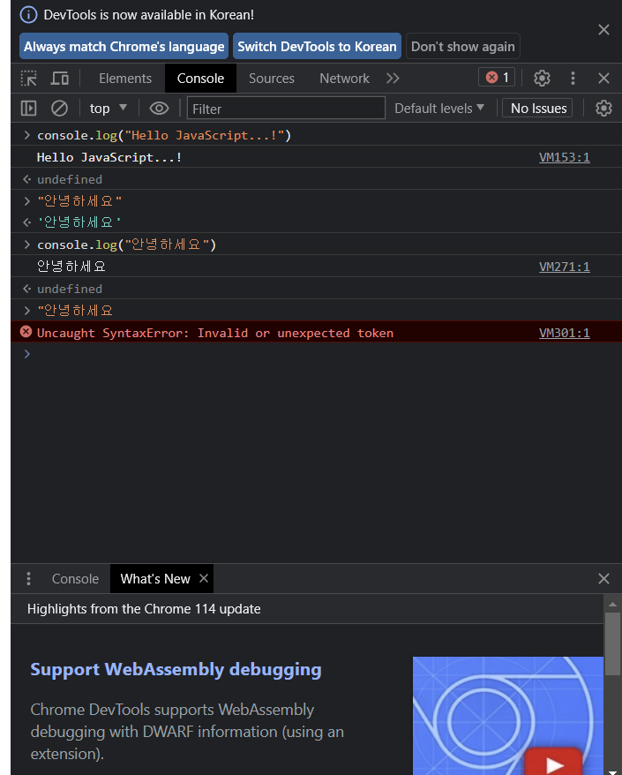622x775 pixels.
Task: Open the Network tab
Action: pos(344,78)
